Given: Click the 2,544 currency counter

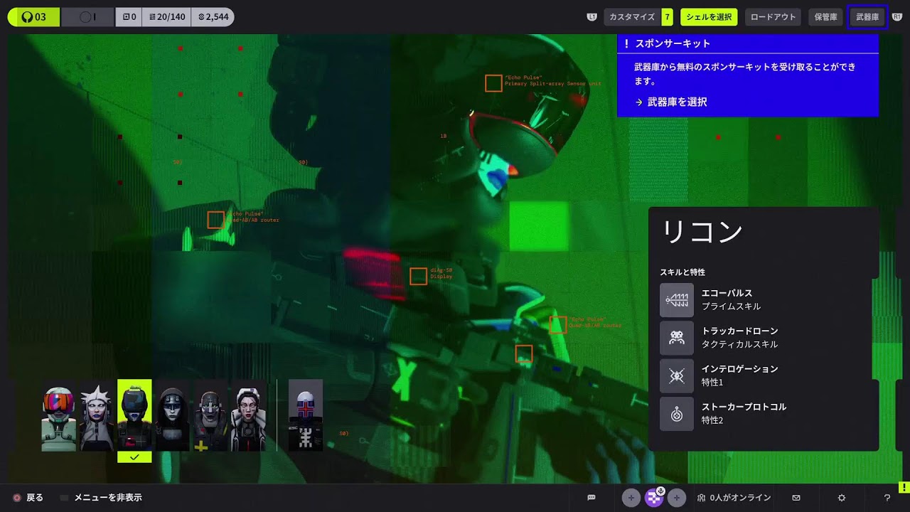Looking at the screenshot, I should [x=213, y=17].
